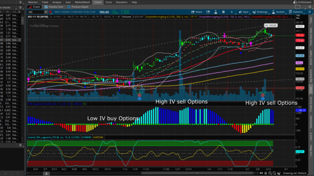Open the Style dropdown
The image size is (314, 176).
[x=243, y=12]
